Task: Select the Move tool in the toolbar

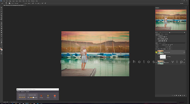Action: tap(1, 8)
